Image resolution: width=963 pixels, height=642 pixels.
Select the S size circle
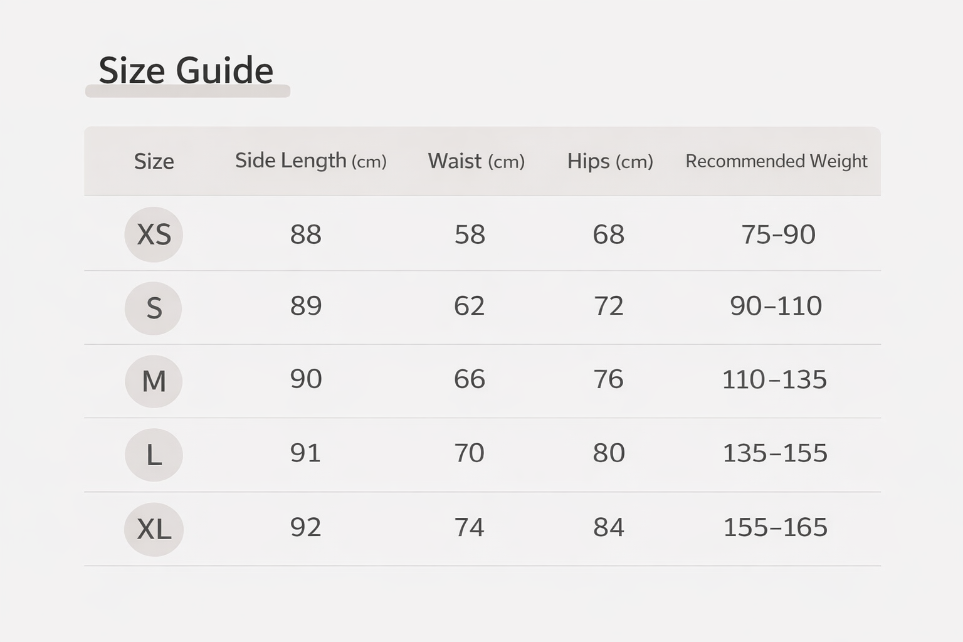pyautogui.click(x=154, y=308)
